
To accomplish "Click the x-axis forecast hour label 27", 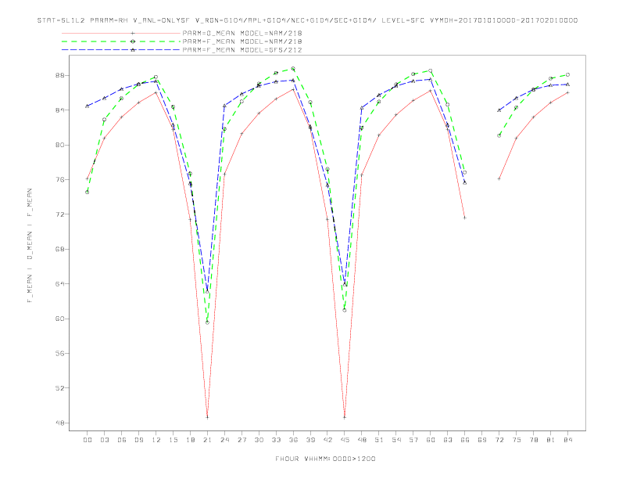I will click(242, 440).
